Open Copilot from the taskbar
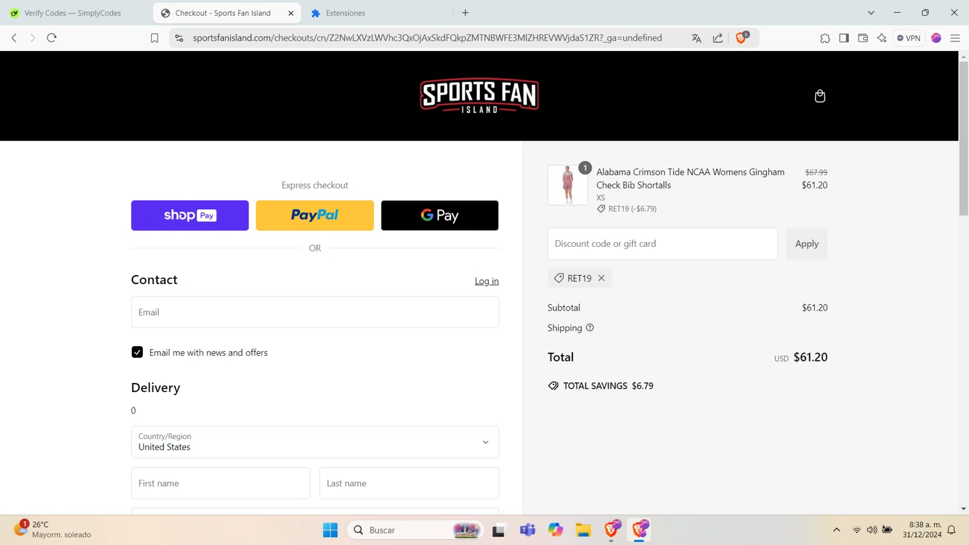Screen dimensions: 969x545 click(x=556, y=530)
